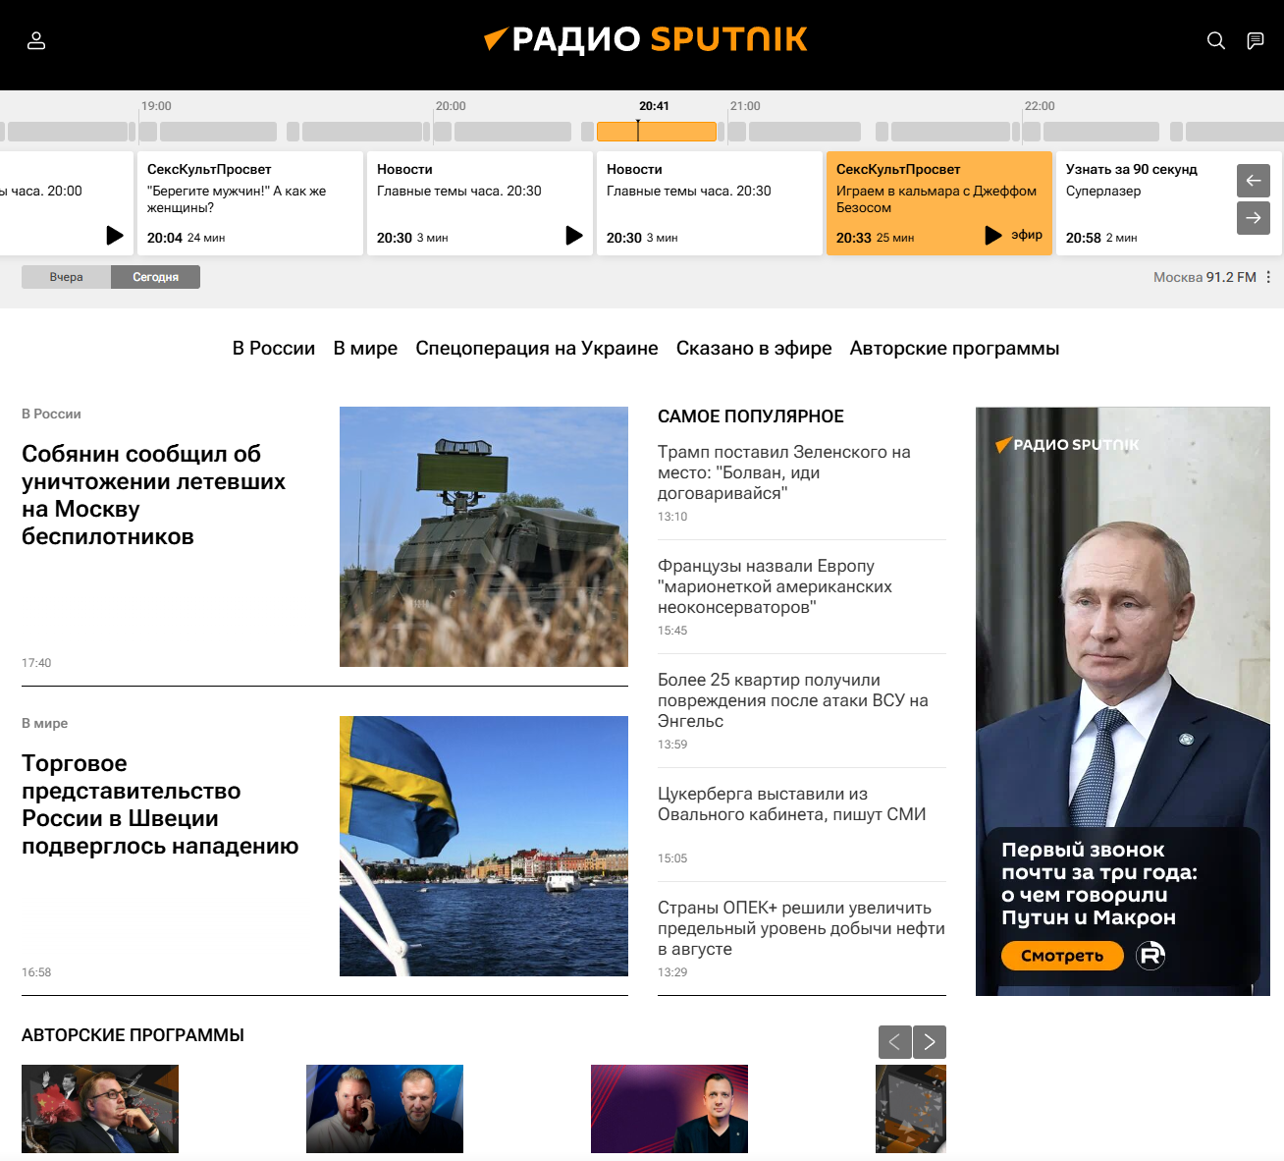Click the эфир live label on orange card
1284x1161 pixels.
[x=1027, y=235]
